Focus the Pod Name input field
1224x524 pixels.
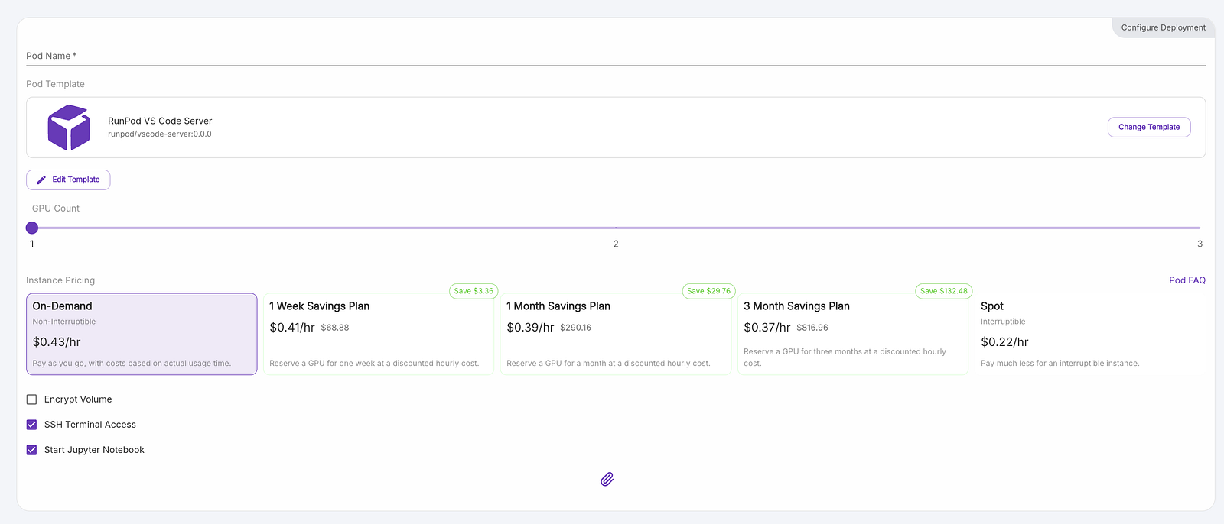616,56
